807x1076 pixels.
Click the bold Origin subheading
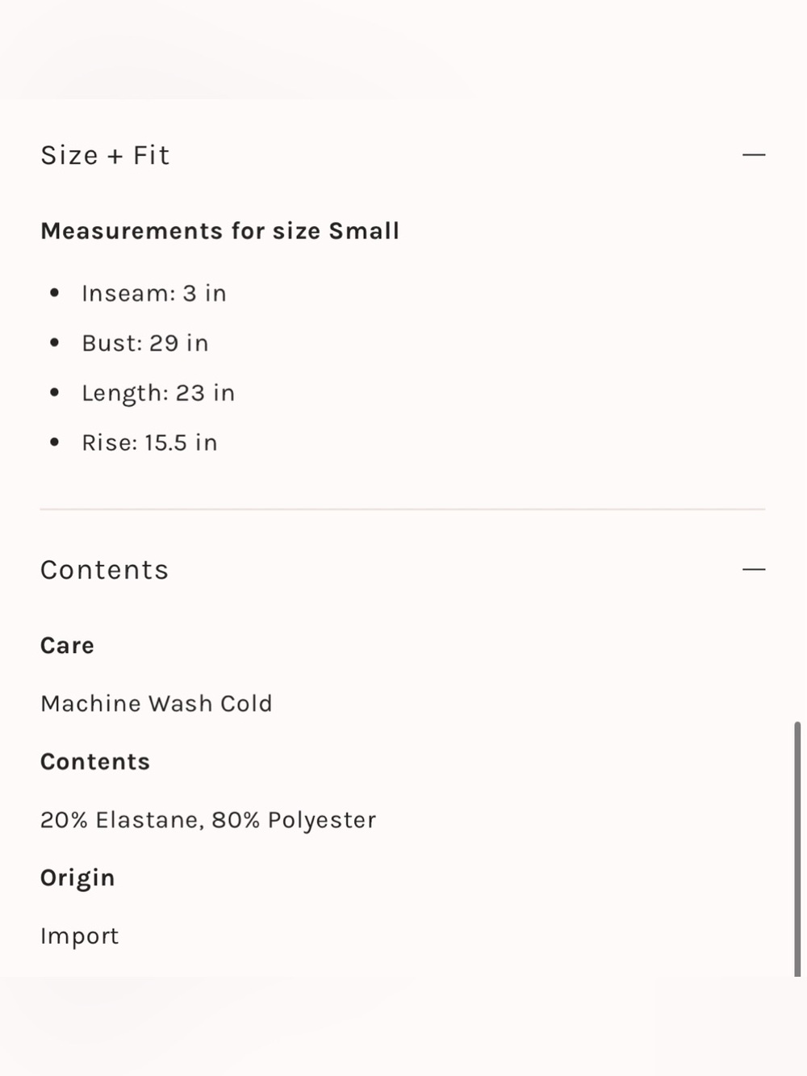[x=77, y=878]
